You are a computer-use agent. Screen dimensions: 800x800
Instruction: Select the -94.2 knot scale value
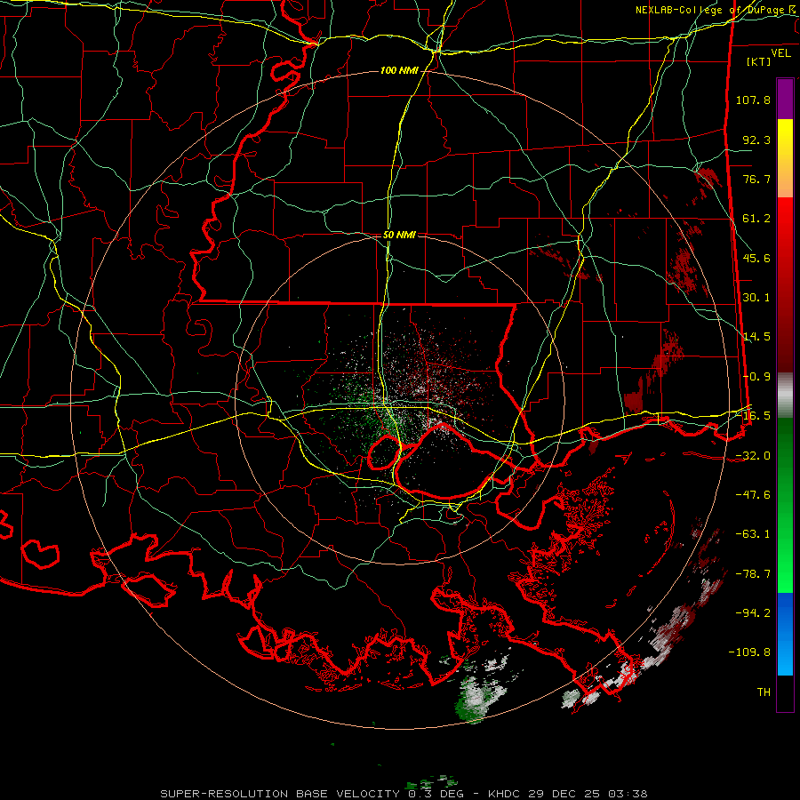(x=753, y=613)
